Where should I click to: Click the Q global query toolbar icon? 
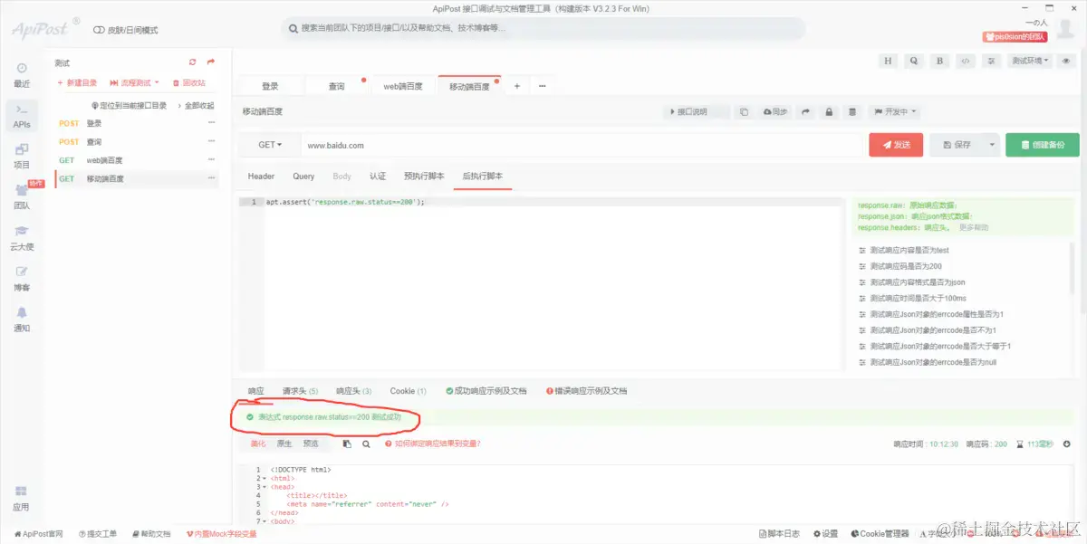coord(914,61)
